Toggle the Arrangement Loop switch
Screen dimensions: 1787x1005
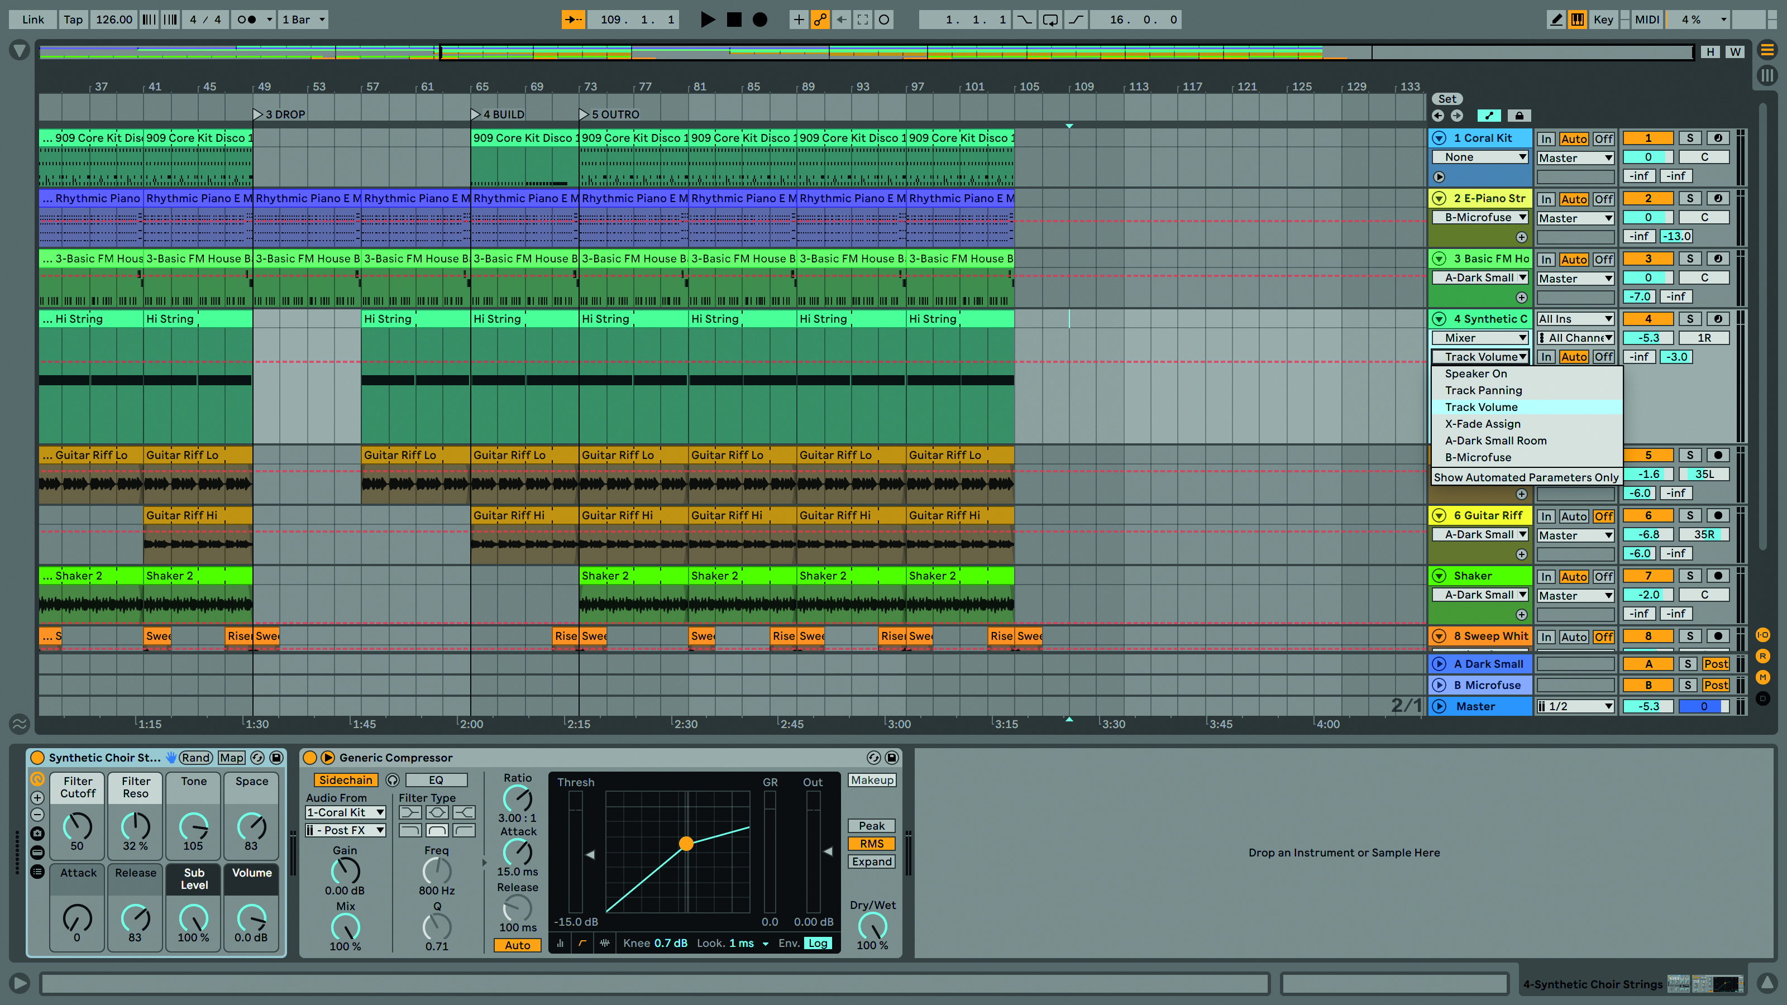click(x=1050, y=20)
